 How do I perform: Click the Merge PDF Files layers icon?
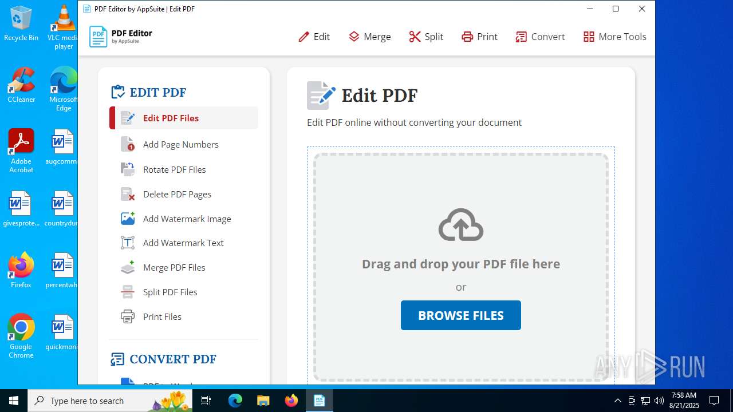pyautogui.click(x=128, y=267)
